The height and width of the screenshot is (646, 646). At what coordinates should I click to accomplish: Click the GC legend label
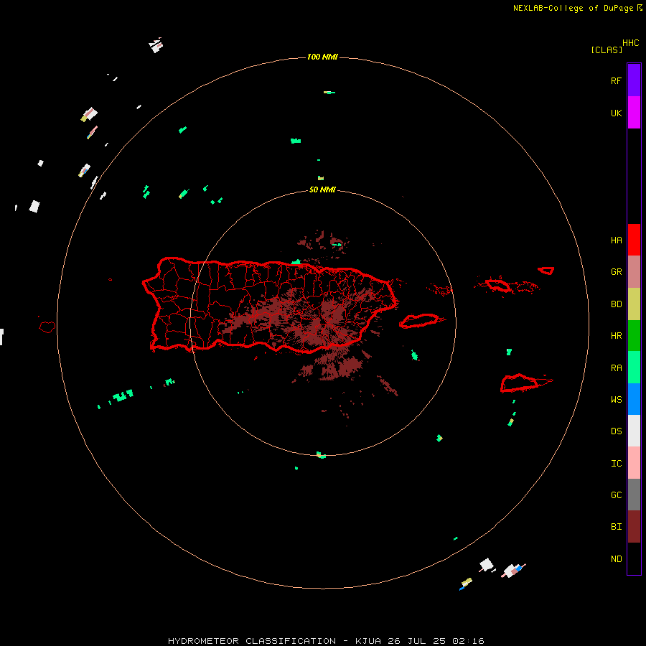(x=616, y=495)
